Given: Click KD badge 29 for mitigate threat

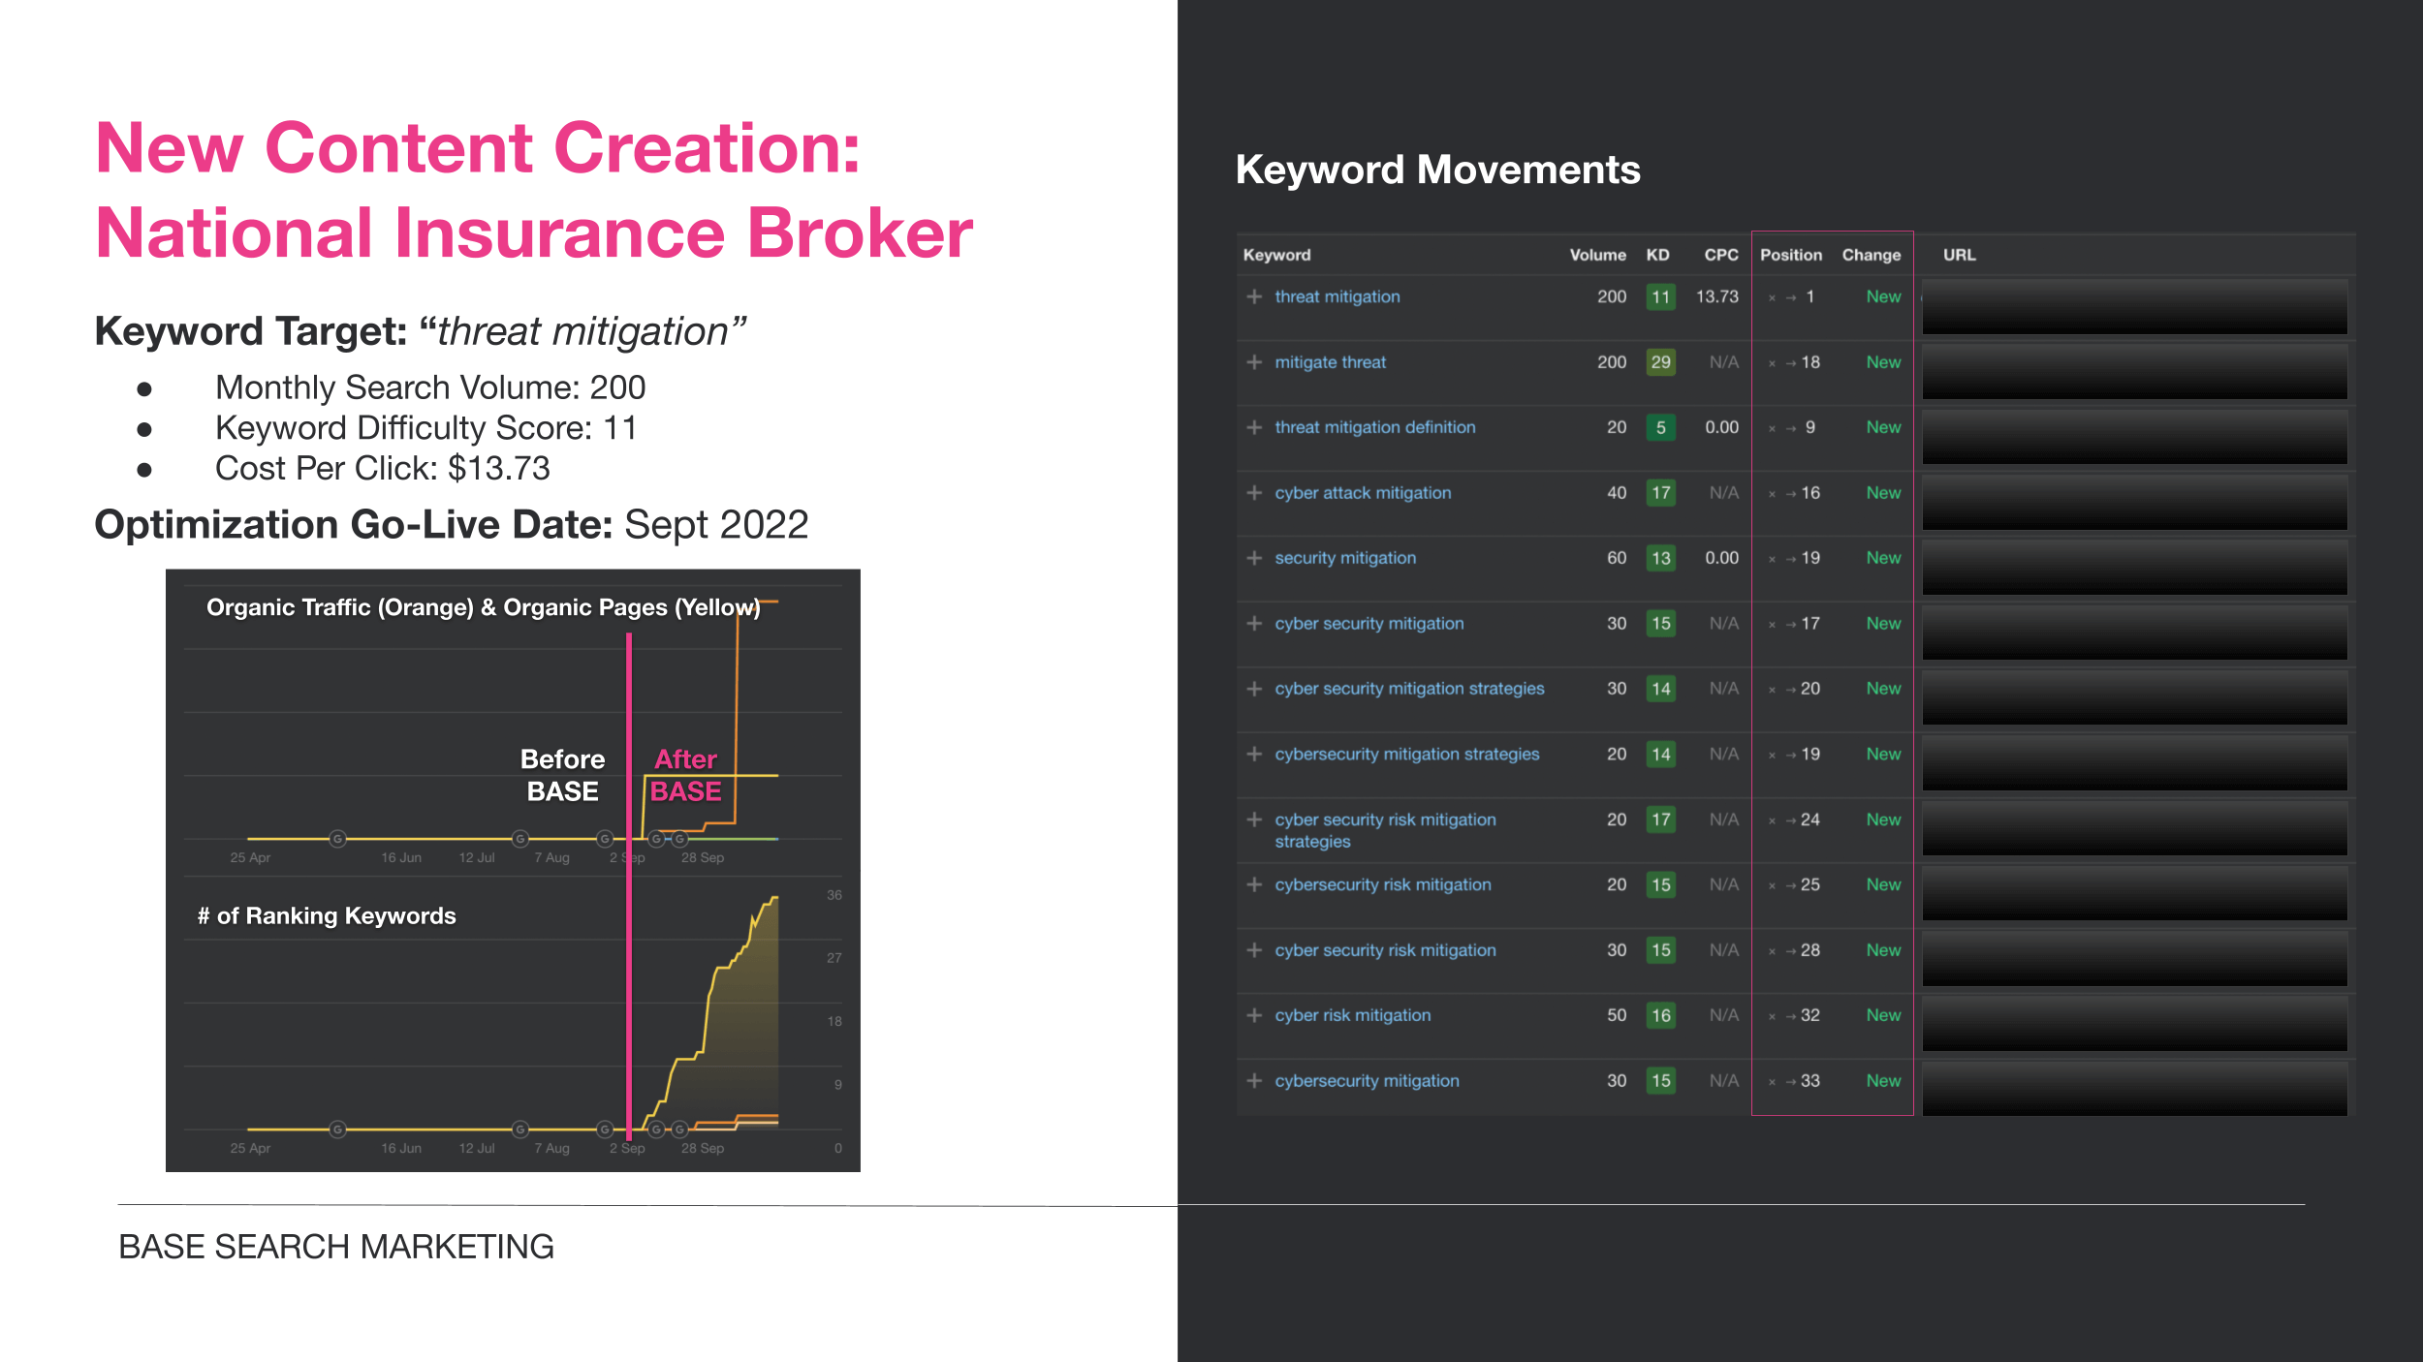Looking at the screenshot, I should [1660, 362].
